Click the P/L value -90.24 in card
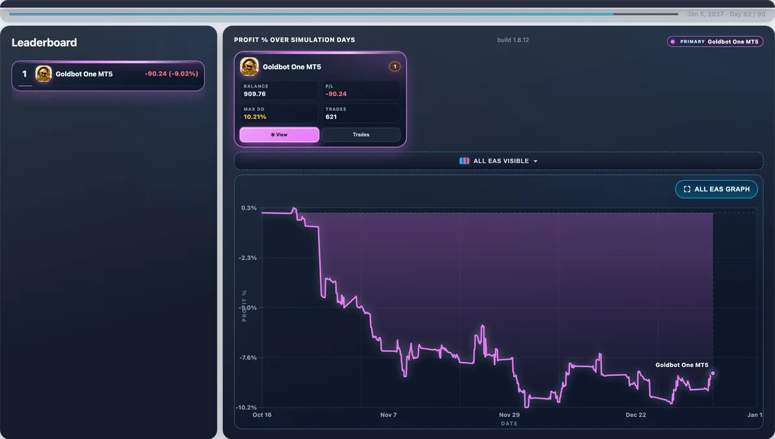This screenshot has height=439, width=775. [x=336, y=94]
